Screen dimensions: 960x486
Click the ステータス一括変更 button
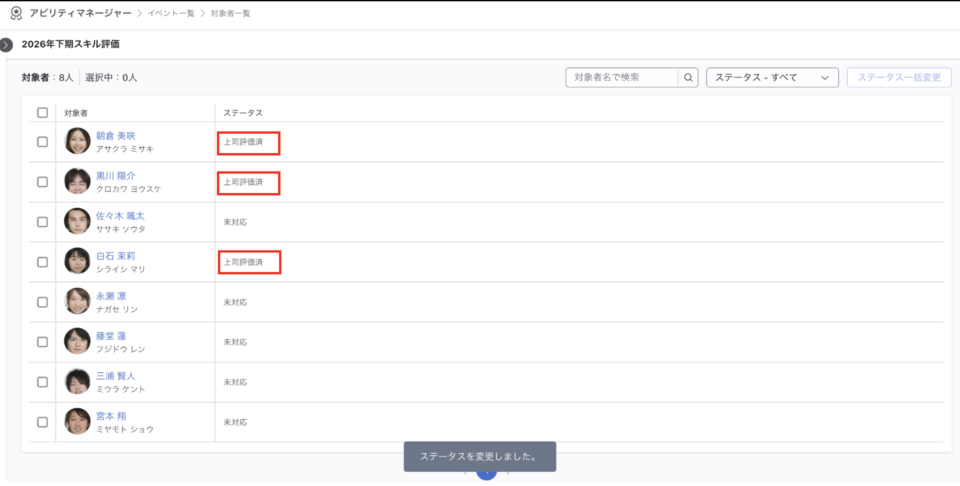point(899,77)
